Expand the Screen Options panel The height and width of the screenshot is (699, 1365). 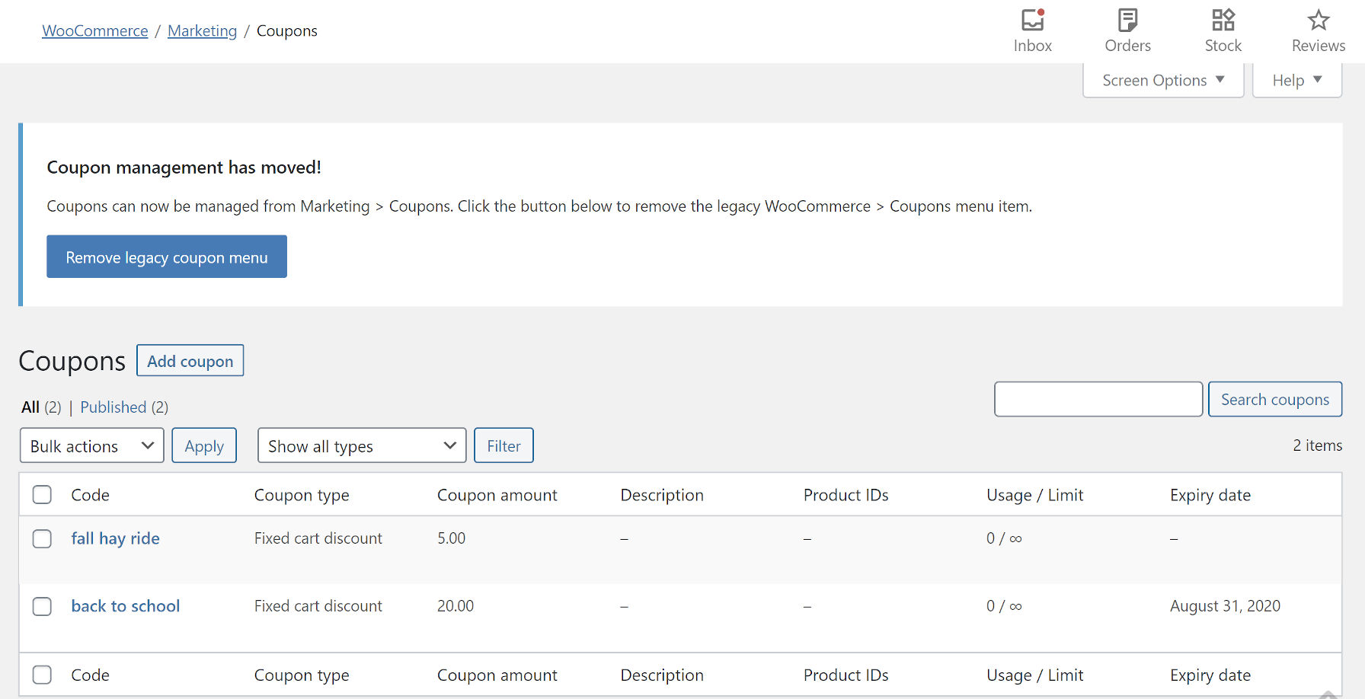[1162, 79]
